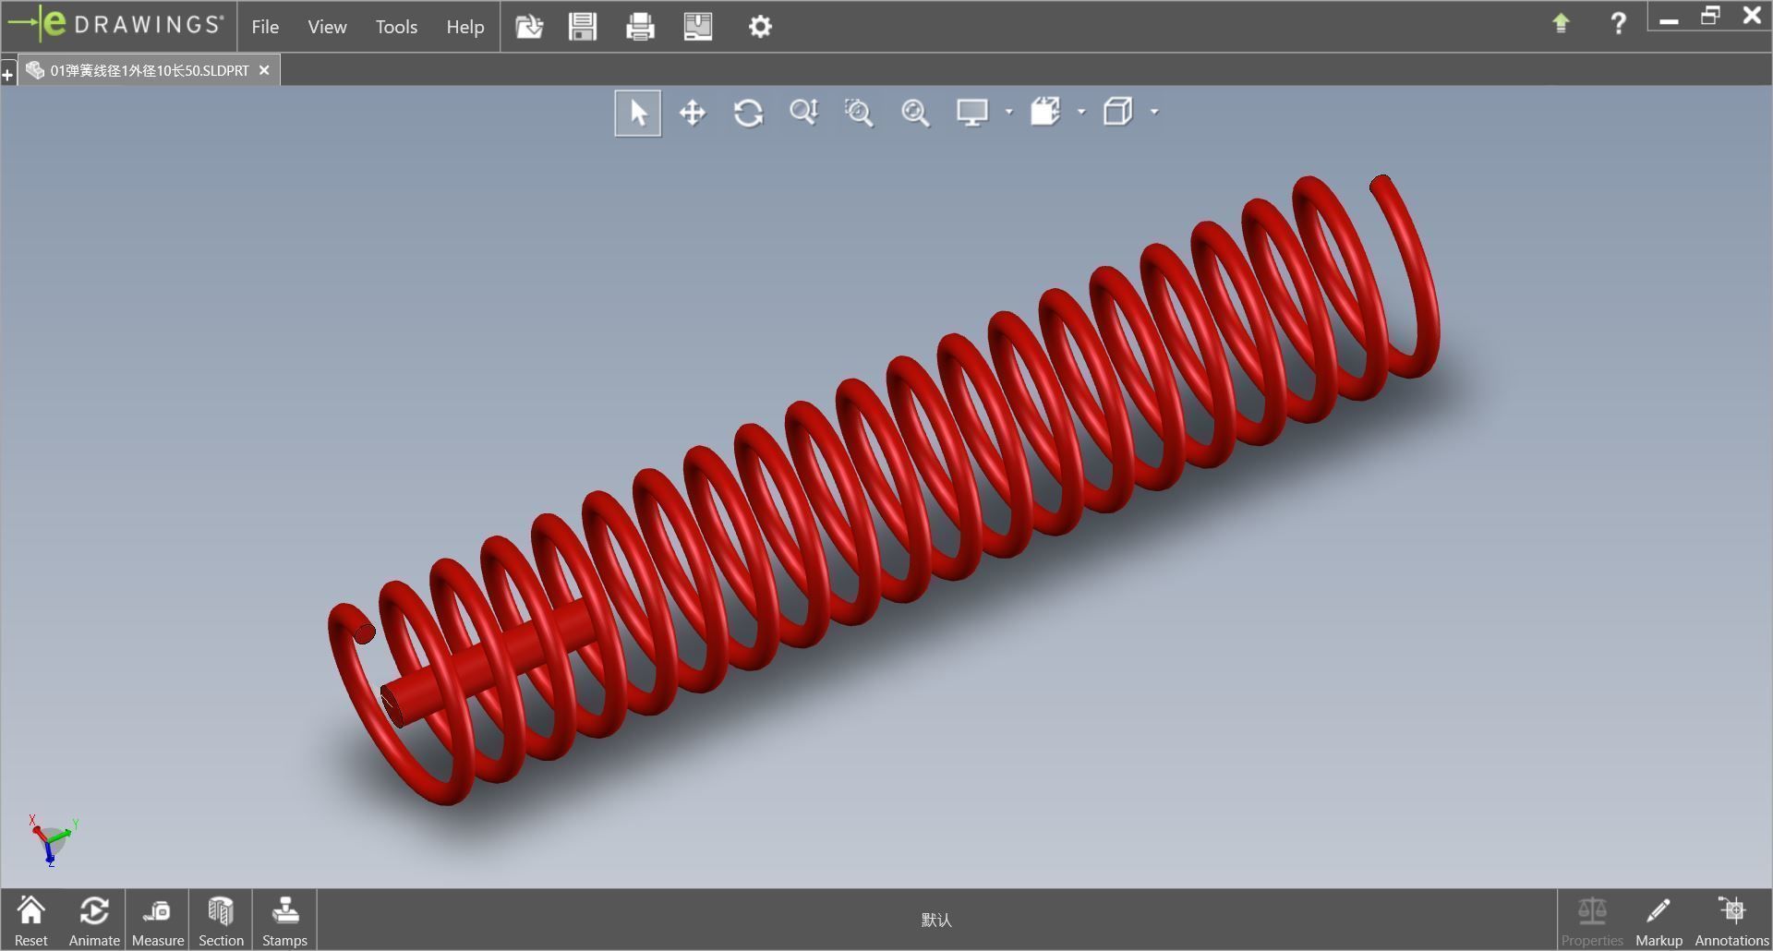Screen dimensions: 1773x951
Task: Reset the view with the Reset button
Action: click(x=30, y=921)
